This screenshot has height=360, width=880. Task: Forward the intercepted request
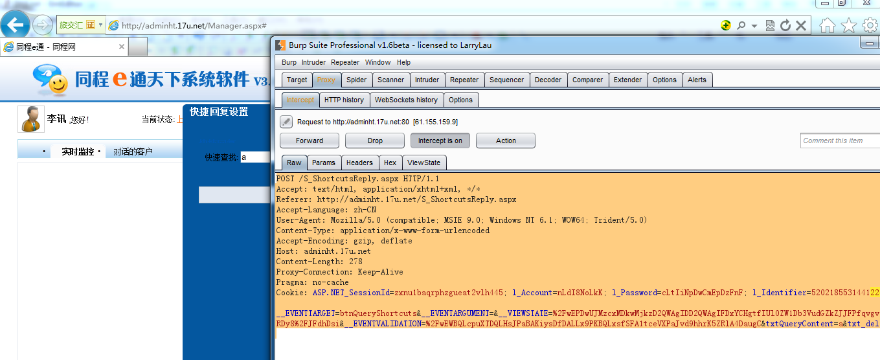(x=310, y=141)
